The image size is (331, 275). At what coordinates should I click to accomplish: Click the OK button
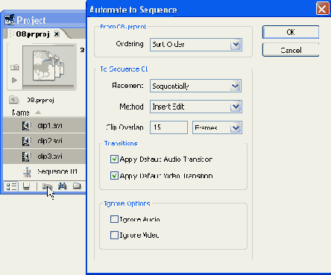(291, 32)
